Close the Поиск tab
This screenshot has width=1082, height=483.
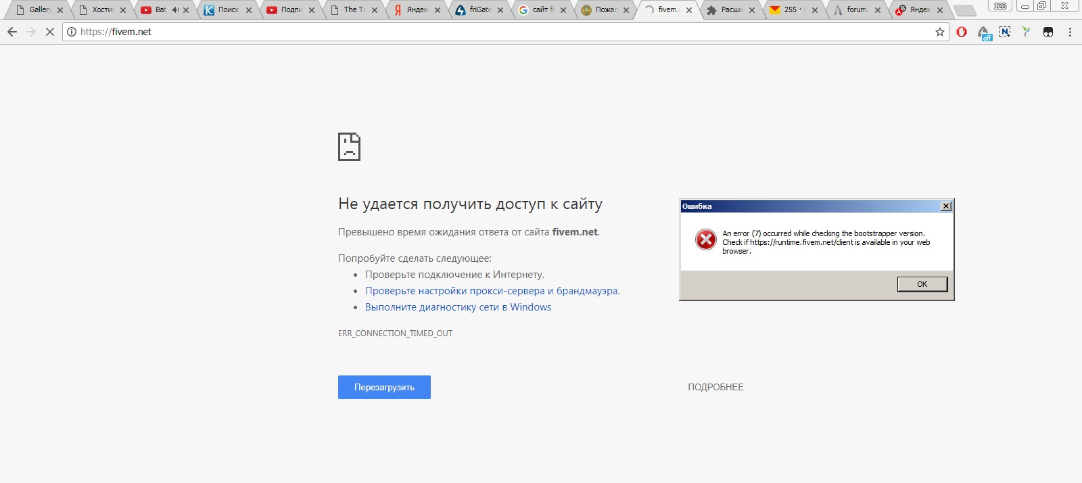249,10
